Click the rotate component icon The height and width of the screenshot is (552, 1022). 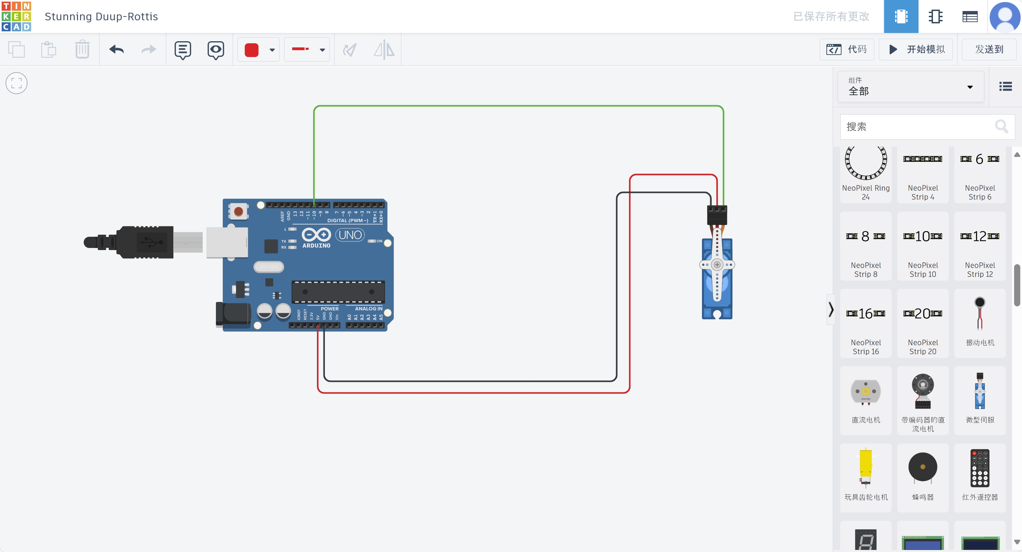point(350,49)
